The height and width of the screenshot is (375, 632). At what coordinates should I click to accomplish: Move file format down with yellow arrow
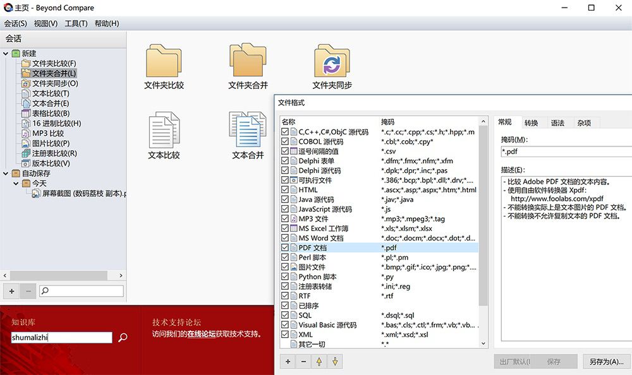pos(335,361)
